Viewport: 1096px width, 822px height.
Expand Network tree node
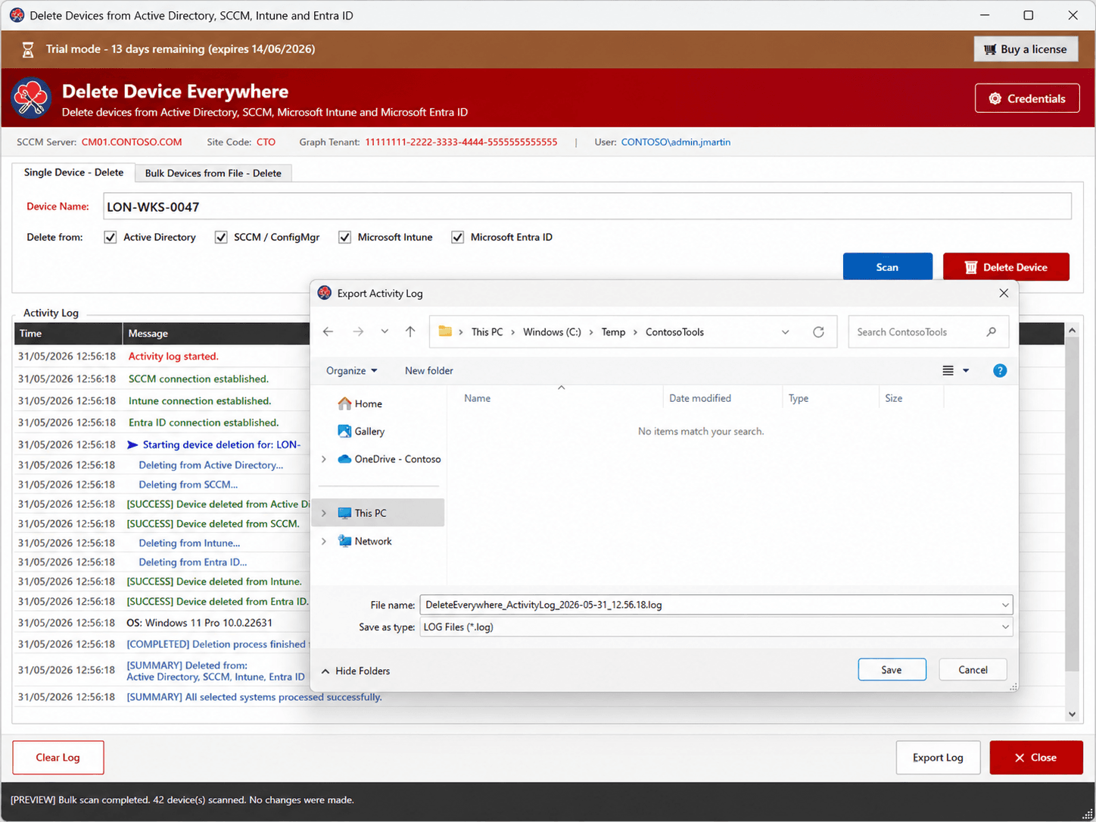[x=324, y=541]
